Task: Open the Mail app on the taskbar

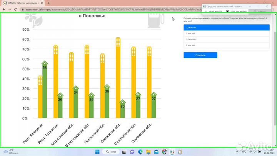Action: (x=157, y=152)
